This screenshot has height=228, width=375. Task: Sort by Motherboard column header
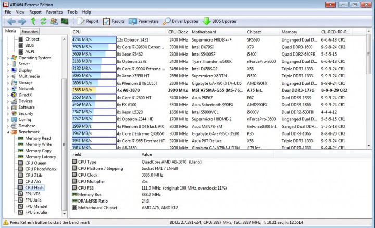217,32
